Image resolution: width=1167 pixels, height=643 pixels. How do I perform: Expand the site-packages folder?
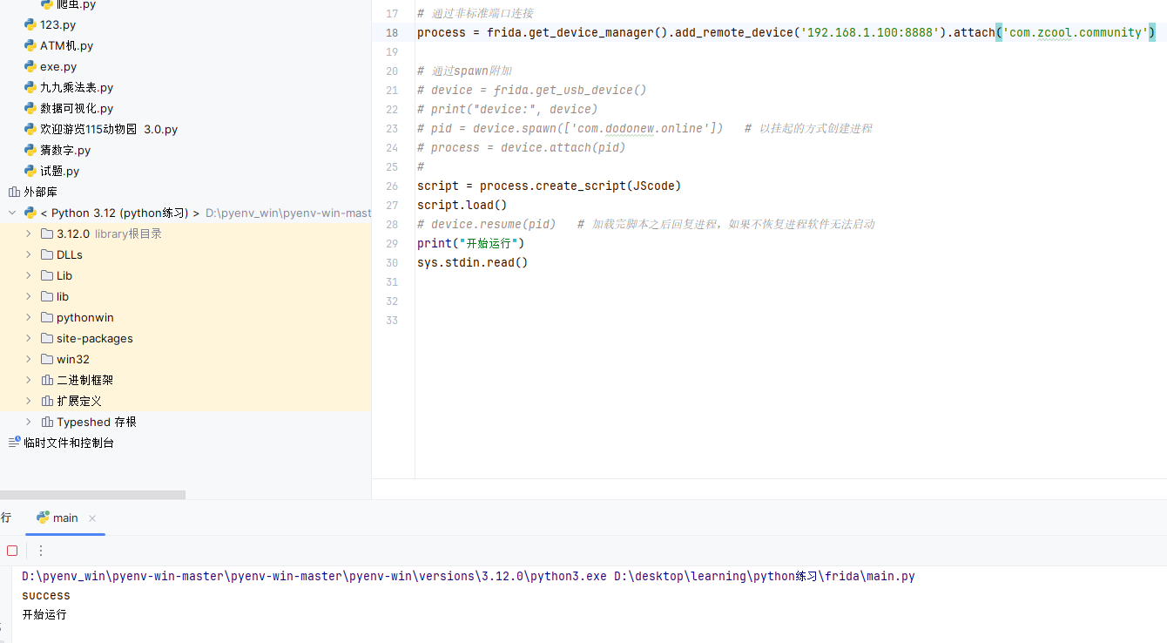pos(29,338)
